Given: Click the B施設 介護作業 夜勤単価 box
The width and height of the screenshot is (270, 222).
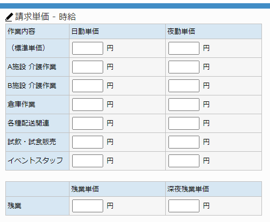Looking at the screenshot, I should [184, 86].
